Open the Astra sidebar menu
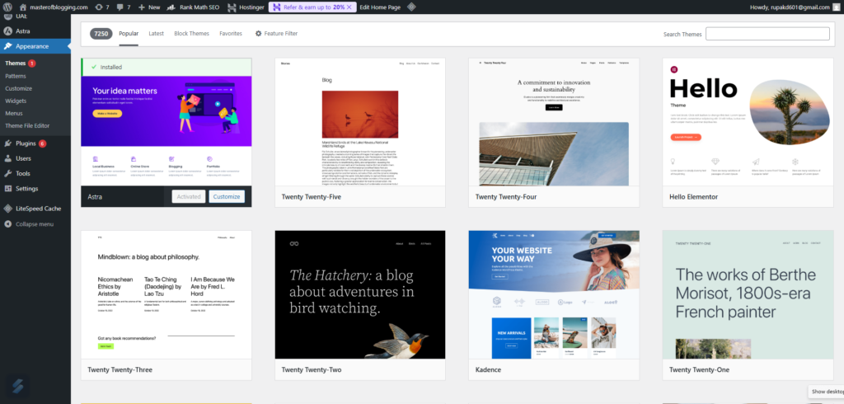The height and width of the screenshot is (404, 844). pos(35,31)
